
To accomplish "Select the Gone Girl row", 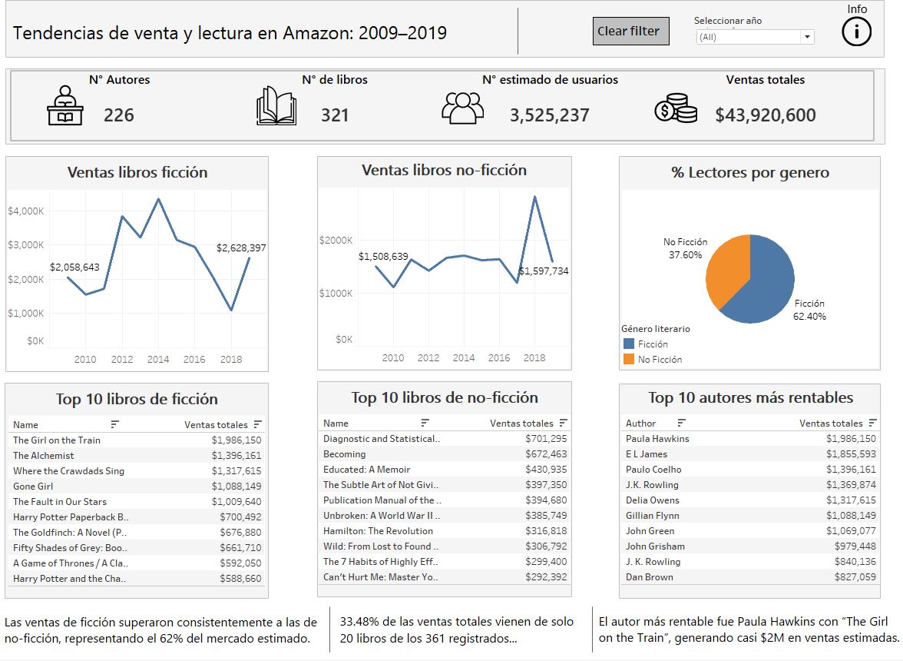I will pos(137,486).
